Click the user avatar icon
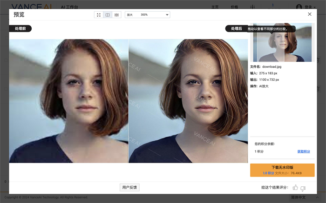 coord(299,7)
